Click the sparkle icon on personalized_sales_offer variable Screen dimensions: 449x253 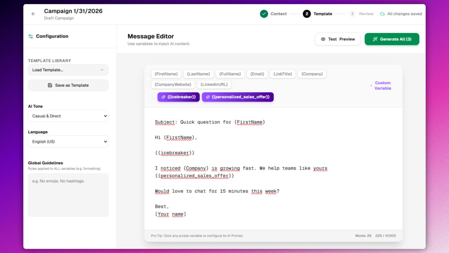208,97
